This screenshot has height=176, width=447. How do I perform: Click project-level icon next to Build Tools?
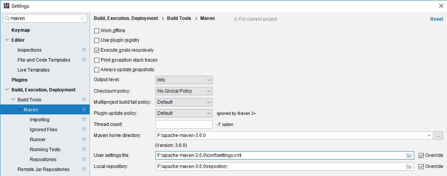point(84,100)
